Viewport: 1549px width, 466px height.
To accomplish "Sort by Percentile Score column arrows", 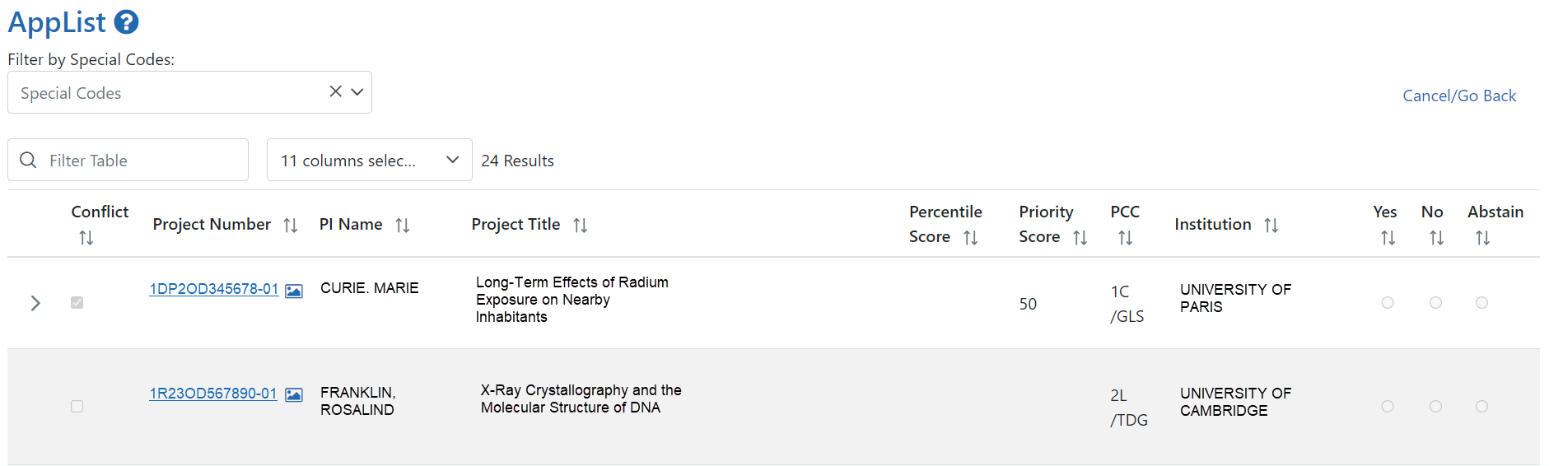I will 970,237.
